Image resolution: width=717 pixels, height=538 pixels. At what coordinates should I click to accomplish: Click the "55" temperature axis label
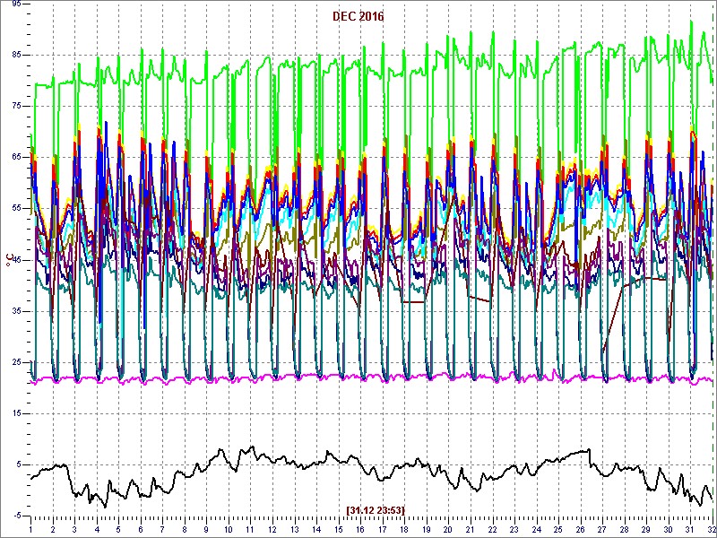[16, 209]
